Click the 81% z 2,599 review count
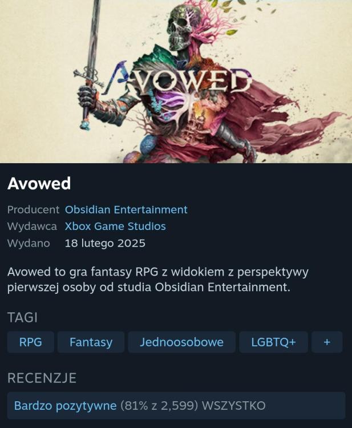This screenshot has width=352, height=428. 159,406
